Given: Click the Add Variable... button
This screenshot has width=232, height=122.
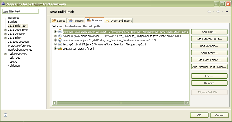Looking at the screenshot, I should 209,46.
